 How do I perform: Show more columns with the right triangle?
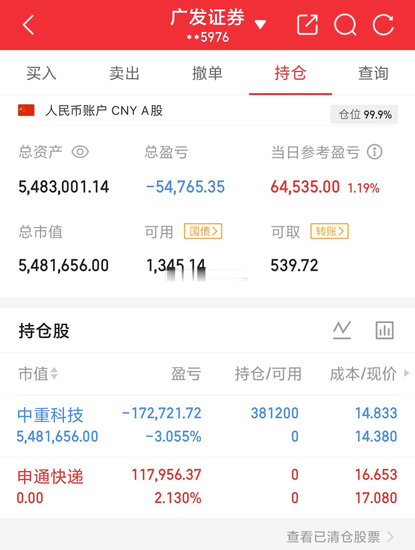pyautogui.click(x=407, y=373)
